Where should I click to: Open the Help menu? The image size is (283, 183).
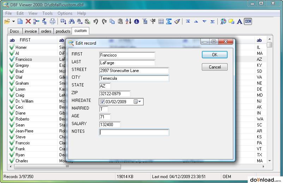click(82, 13)
